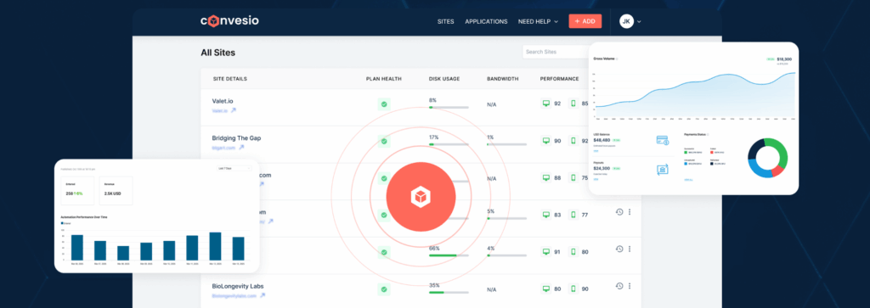Click plan health check for Bridging The Gap

(x=383, y=141)
